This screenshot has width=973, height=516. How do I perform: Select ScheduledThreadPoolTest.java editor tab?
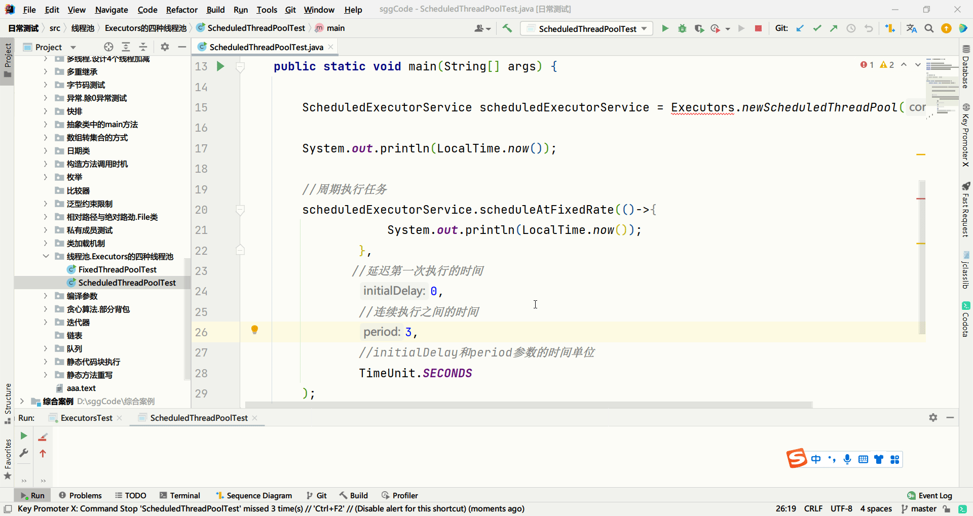click(266, 47)
